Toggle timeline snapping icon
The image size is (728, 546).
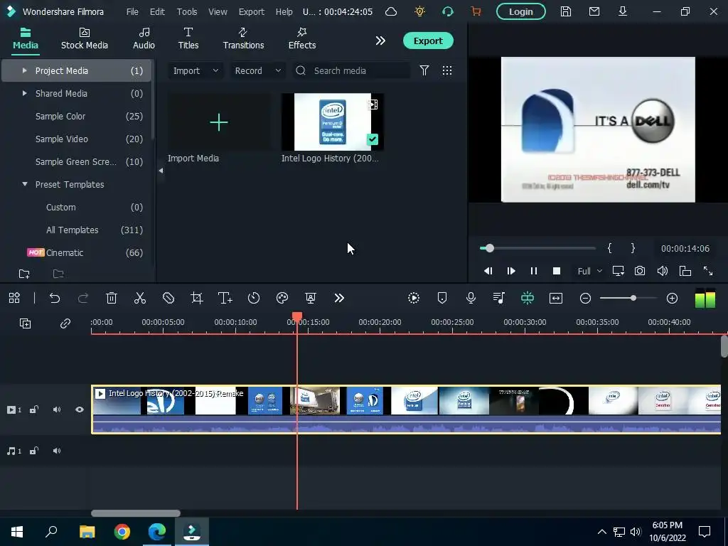click(528, 298)
